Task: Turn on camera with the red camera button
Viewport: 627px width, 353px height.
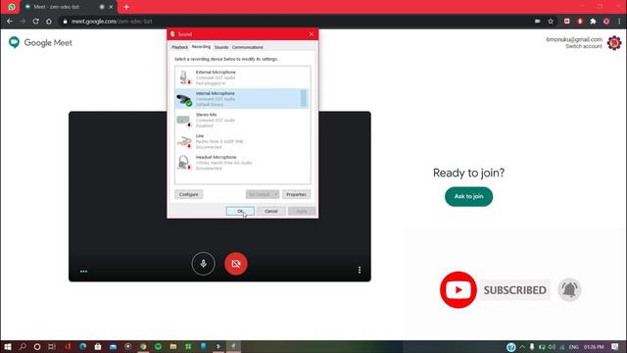Action: click(236, 264)
